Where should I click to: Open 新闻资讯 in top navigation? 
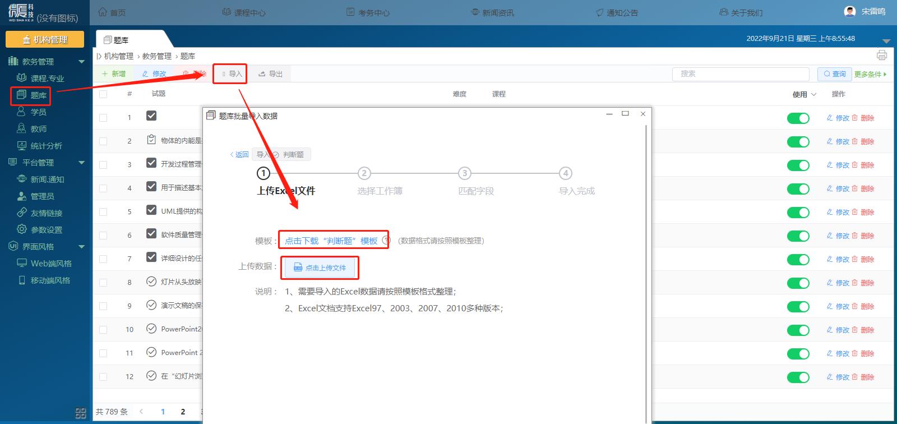[x=492, y=12]
